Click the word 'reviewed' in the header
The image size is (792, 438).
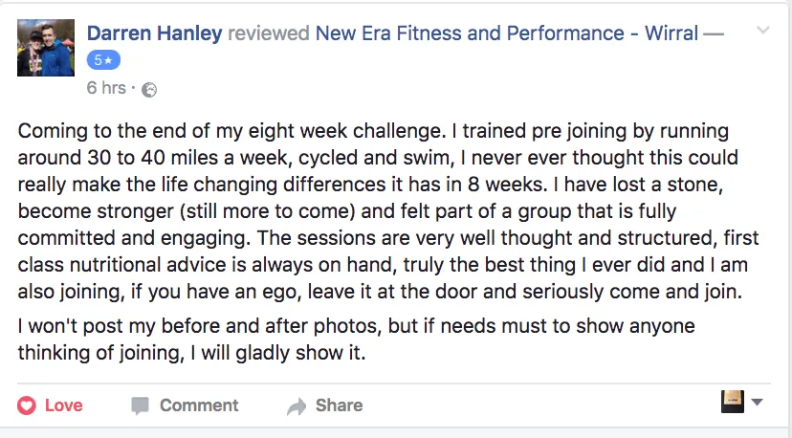[269, 33]
